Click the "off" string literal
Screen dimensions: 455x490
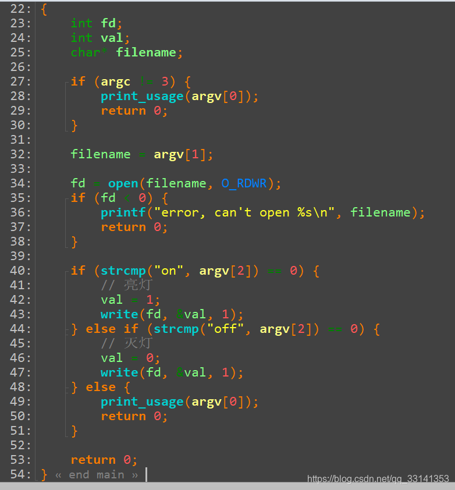coord(225,329)
